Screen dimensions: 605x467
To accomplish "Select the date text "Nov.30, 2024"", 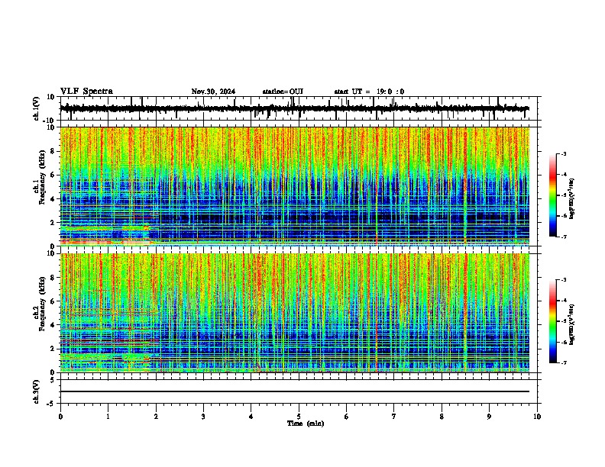I will (x=213, y=92).
